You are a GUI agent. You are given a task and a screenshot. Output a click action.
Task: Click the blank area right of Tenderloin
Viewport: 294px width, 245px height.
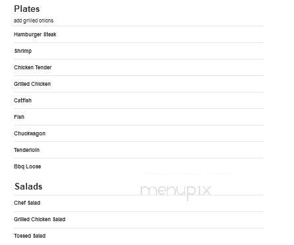point(152,150)
